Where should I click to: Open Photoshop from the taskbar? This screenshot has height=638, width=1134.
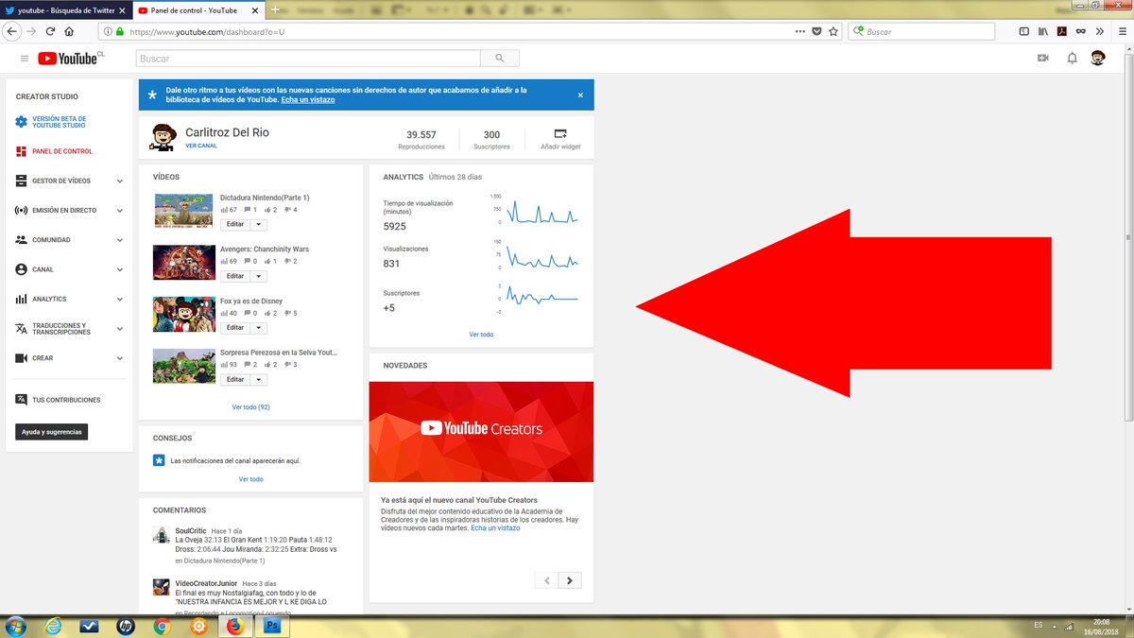coord(272,626)
